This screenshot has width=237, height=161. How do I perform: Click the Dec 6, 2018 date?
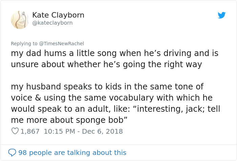click(x=102, y=131)
